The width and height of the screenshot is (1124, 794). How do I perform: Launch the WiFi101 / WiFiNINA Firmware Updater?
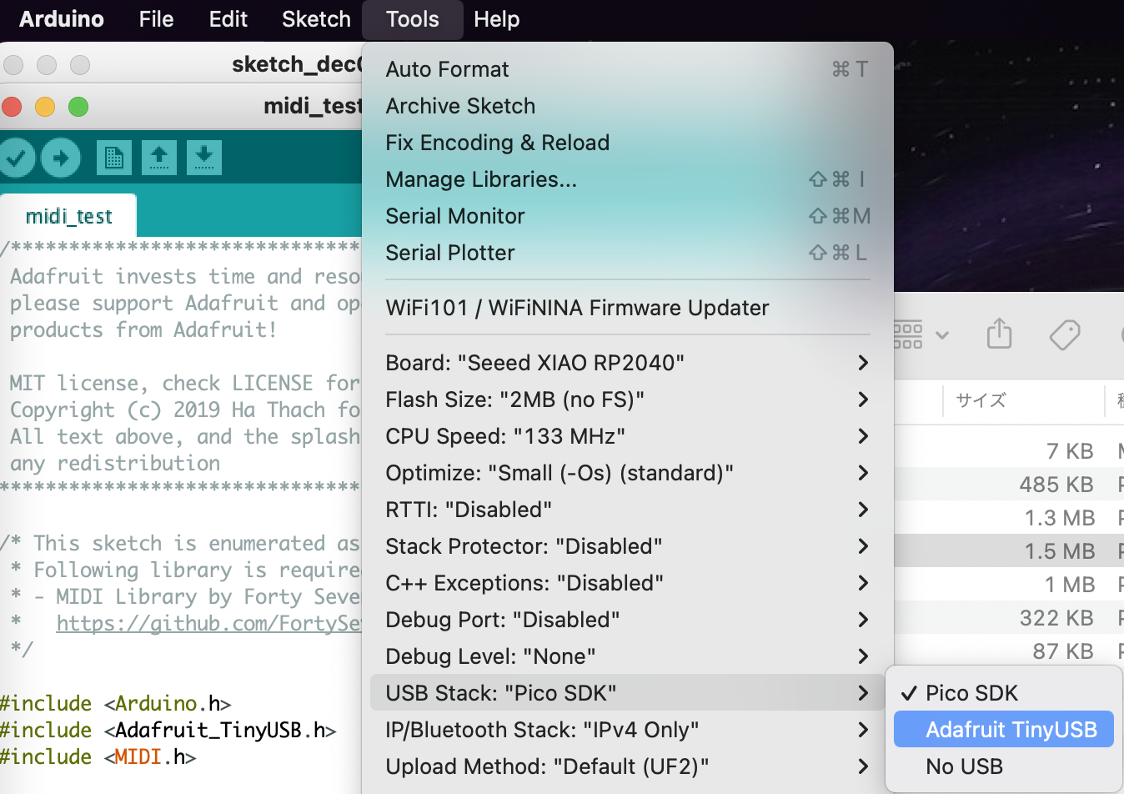point(577,308)
